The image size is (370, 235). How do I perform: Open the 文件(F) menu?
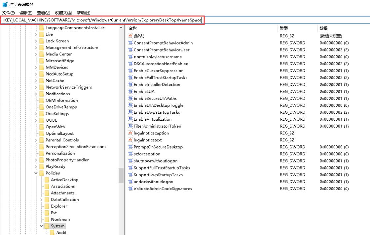point(9,13)
